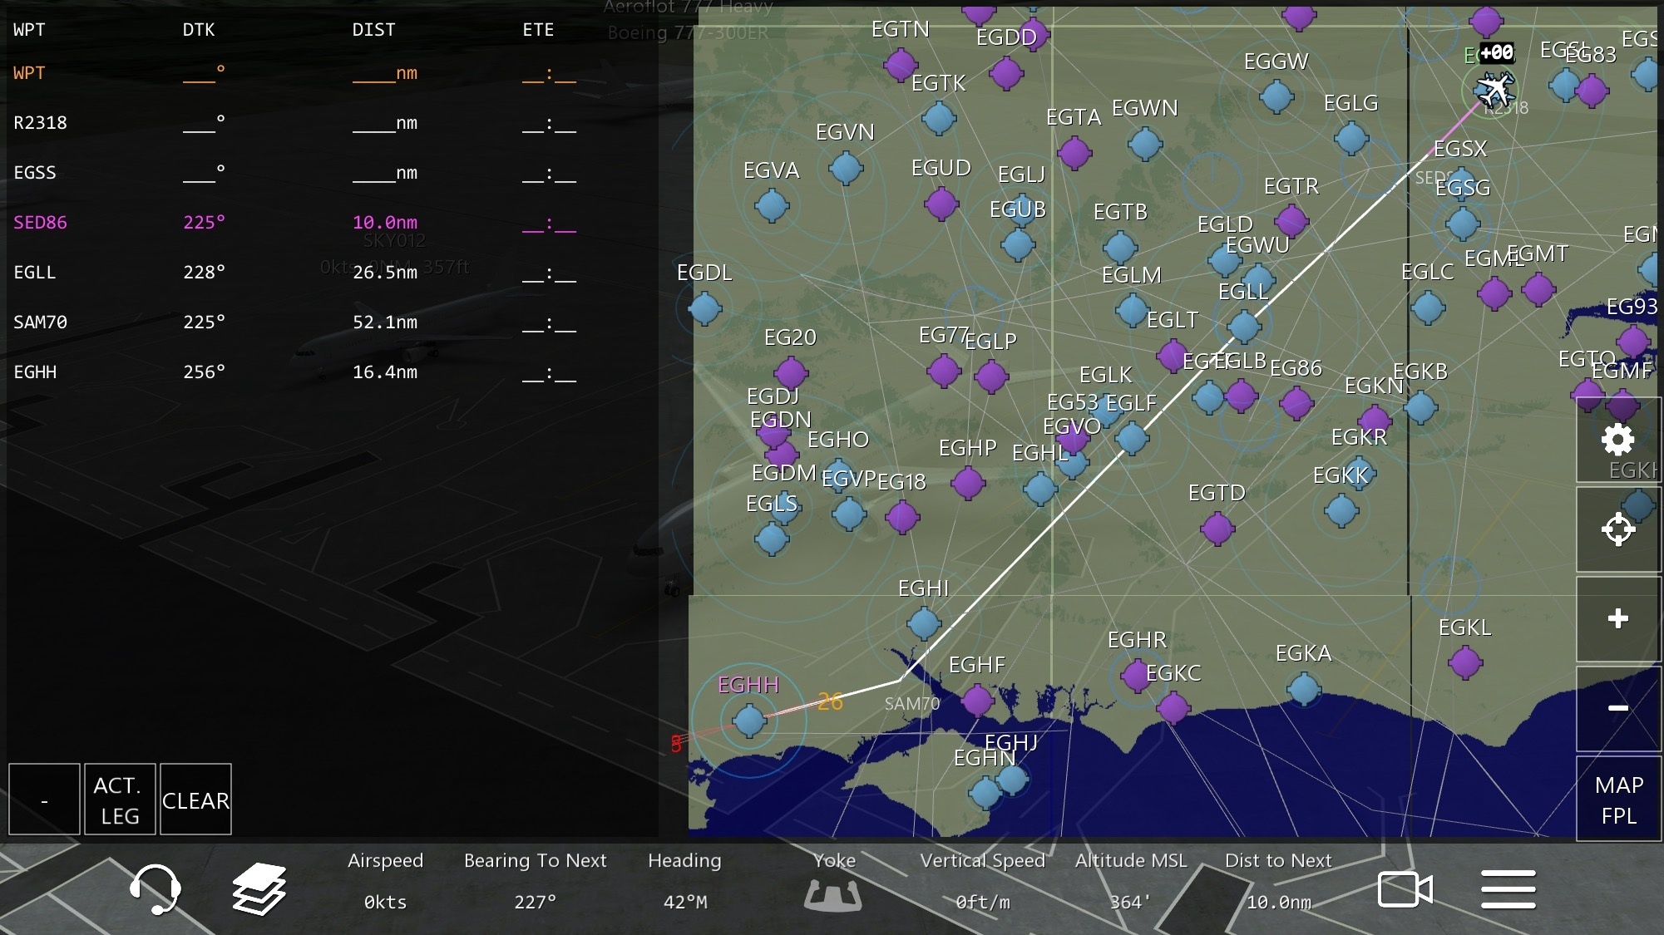Click the aircraft symbol on the map
This screenshot has width=1664, height=935.
click(x=1494, y=88)
